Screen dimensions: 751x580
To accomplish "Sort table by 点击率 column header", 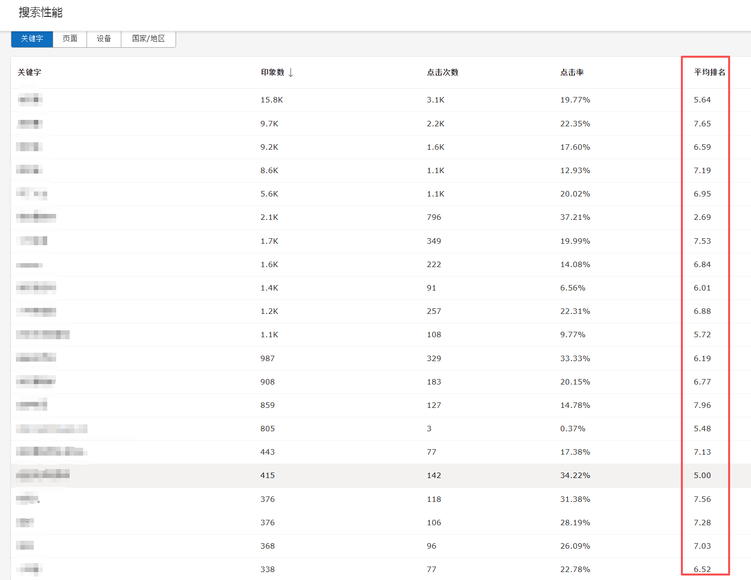I will tap(571, 73).
